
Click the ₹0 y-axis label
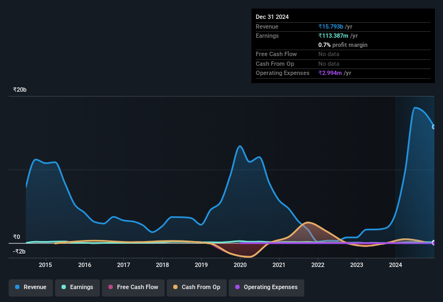16,237
